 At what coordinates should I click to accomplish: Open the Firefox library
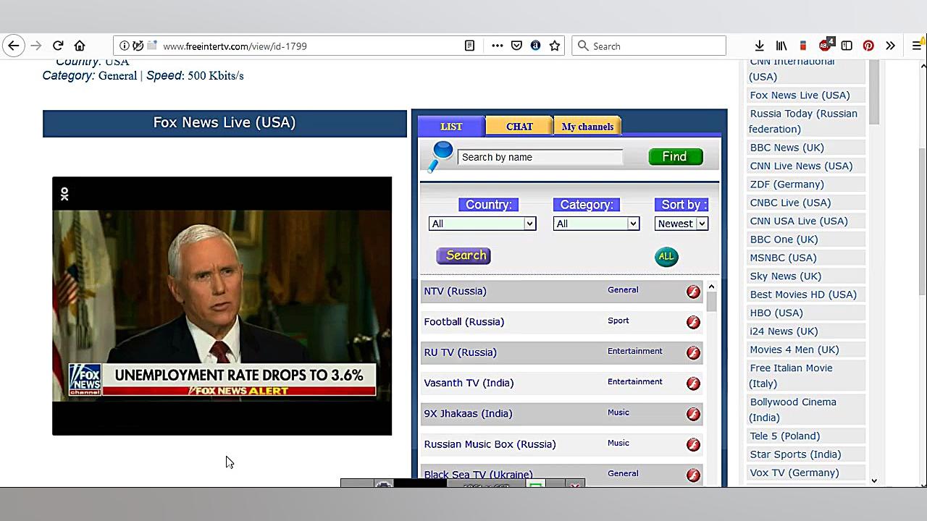coord(781,46)
